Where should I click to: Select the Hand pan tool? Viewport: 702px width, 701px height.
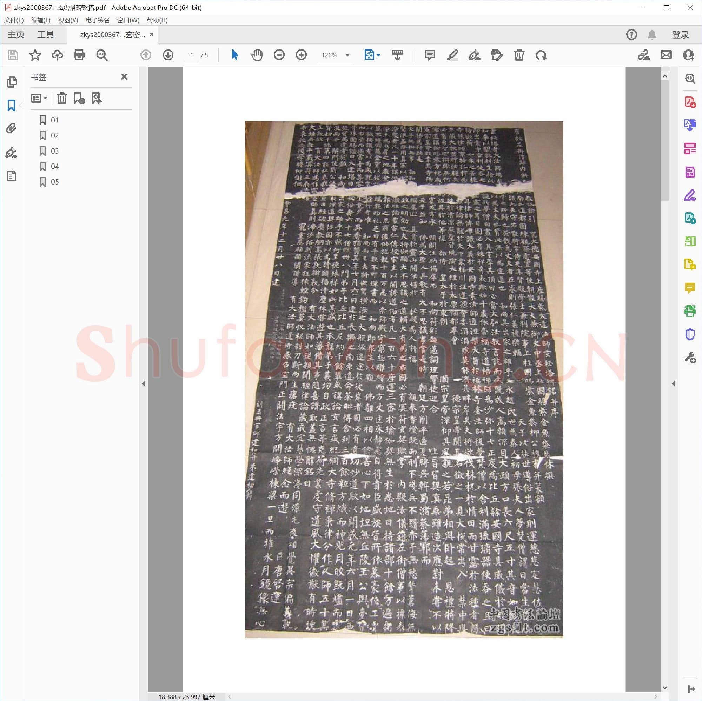tap(257, 55)
